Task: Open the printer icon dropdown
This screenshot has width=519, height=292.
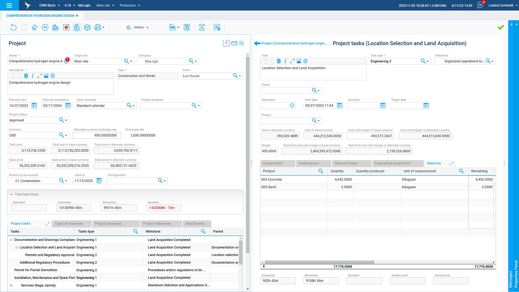Action: point(103,27)
